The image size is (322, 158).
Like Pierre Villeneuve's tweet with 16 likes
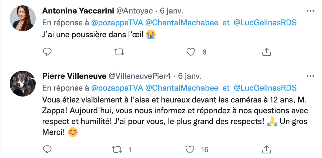tap(190, 150)
